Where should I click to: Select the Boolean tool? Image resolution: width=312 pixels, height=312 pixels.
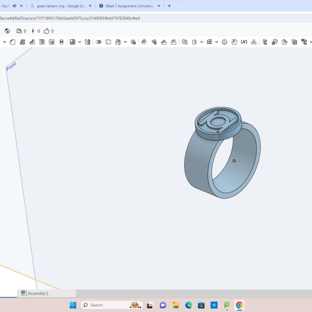(x=98, y=42)
